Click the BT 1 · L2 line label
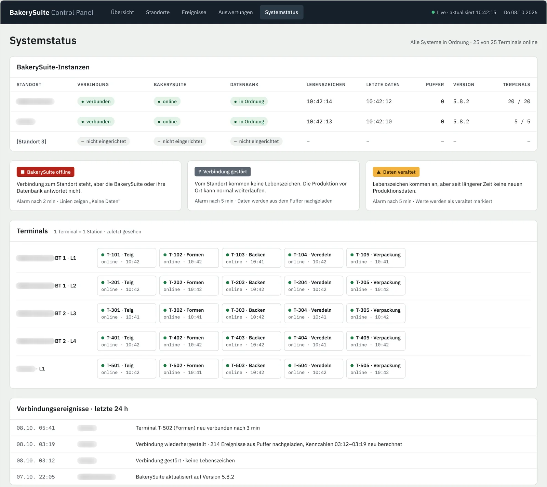Screen dimensions: 547x487 click(66, 286)
